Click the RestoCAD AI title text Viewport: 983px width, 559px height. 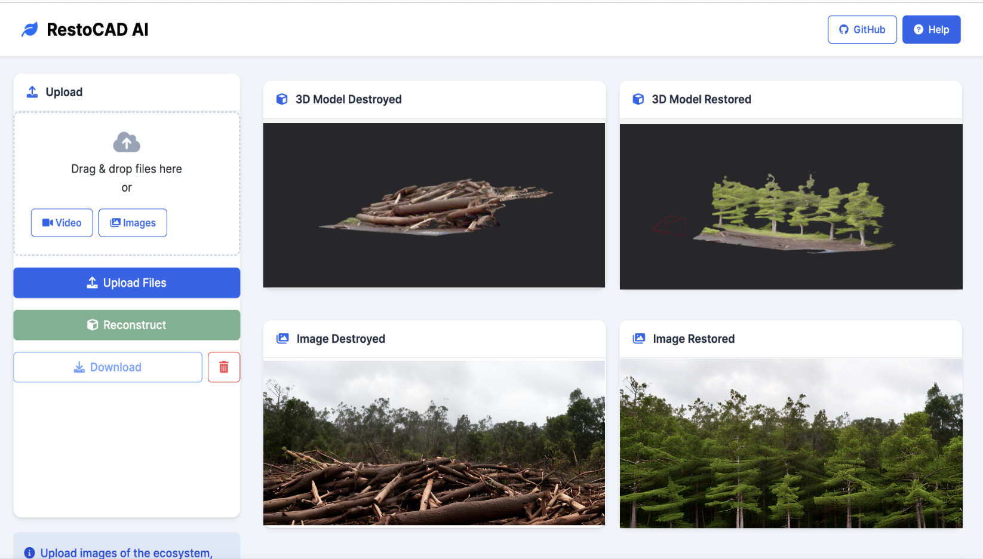coord(97,29)
